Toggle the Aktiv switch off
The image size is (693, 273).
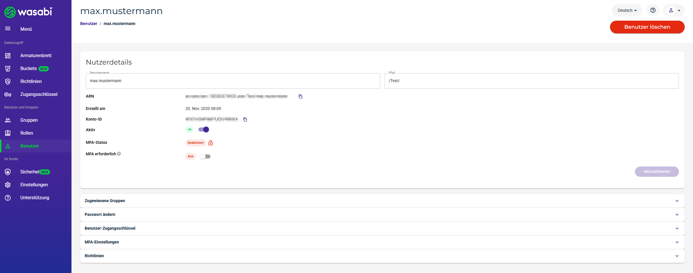tap(204, 129)
